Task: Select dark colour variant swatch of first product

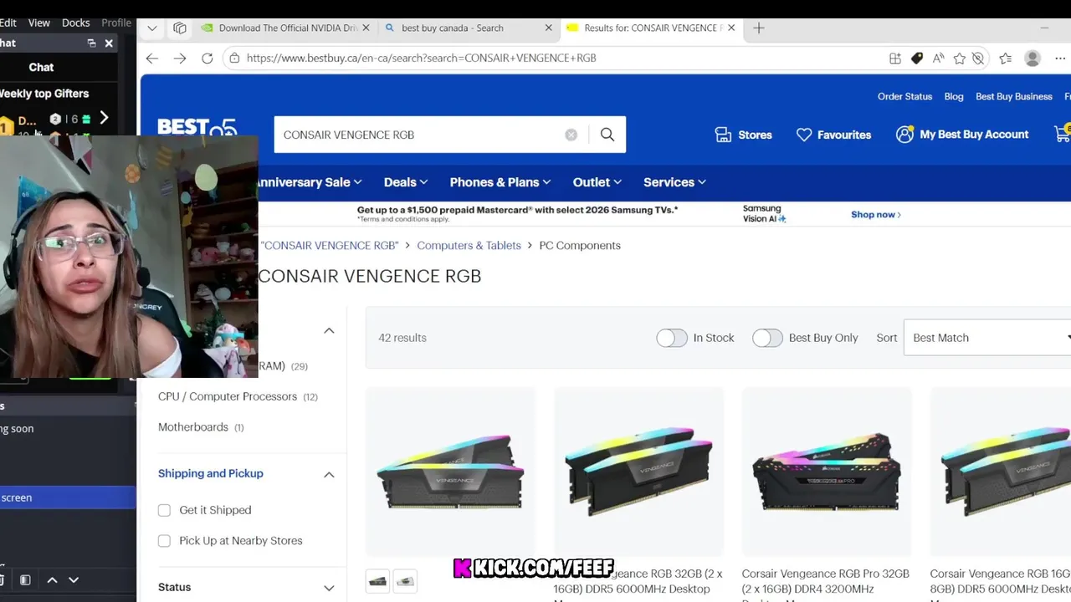Action: 378,581
